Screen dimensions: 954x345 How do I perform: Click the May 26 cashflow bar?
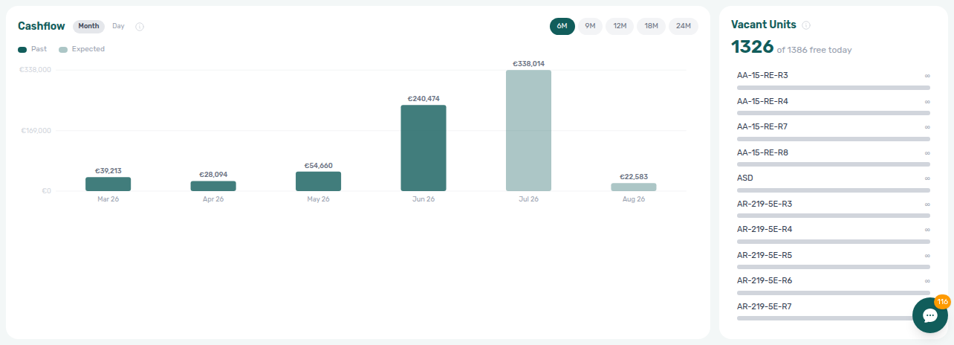(318, 181)
